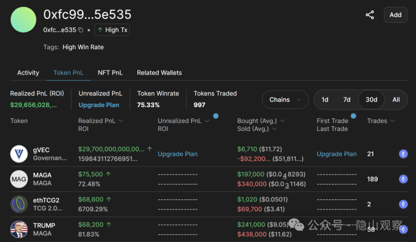Click the green up arrow beside $68,600
This screenshot has width=416, height=242.
pyautogui.click(x=109, y=199)
